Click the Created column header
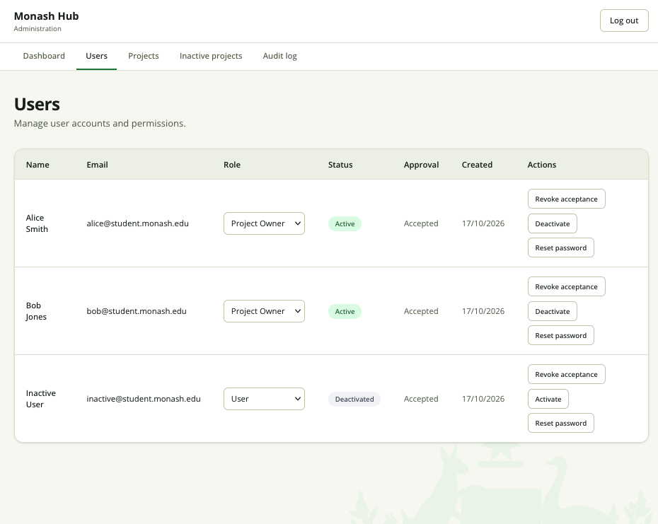 click(x=477, y=165)
